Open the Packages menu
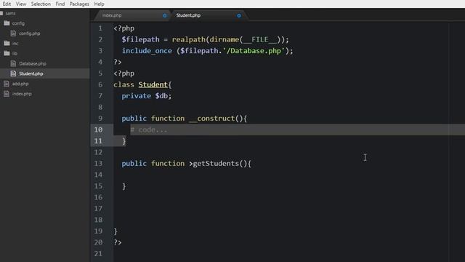 pyautogui.click(x=79, y=4)
